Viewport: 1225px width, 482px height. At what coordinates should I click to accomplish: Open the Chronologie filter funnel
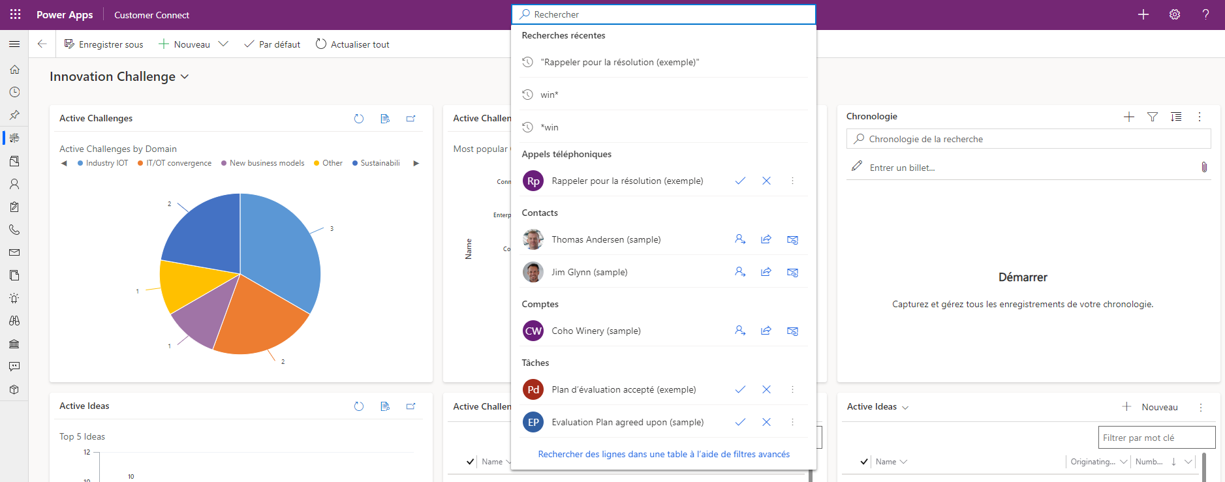tap(1153, 117)
